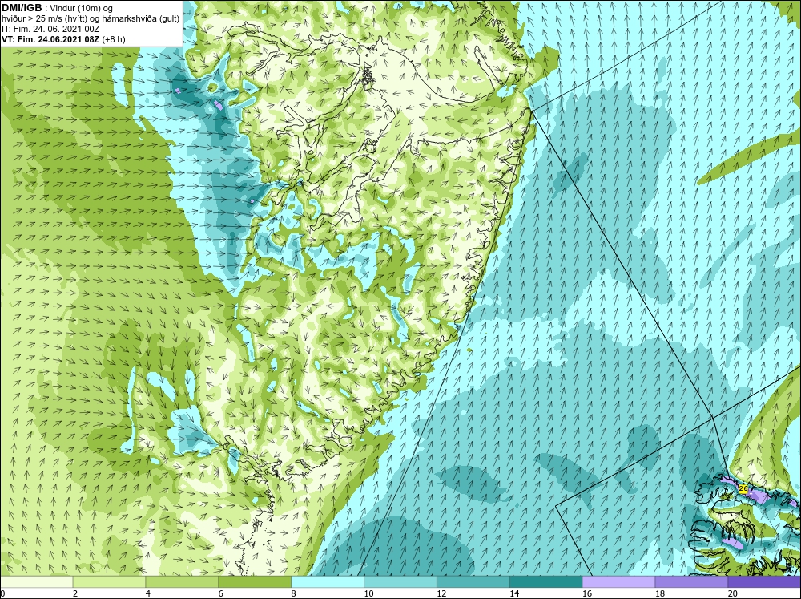This screenshot has width=801, height=599.
Task: Click the legend scale label '4'
Action: click(x=148, y=593)
